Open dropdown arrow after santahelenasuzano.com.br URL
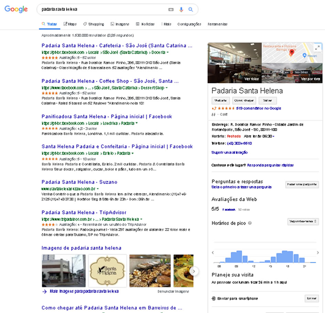 [x=98, y=189]
